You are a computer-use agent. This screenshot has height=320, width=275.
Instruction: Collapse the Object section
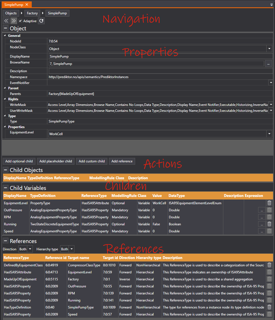tap(5, 28)
